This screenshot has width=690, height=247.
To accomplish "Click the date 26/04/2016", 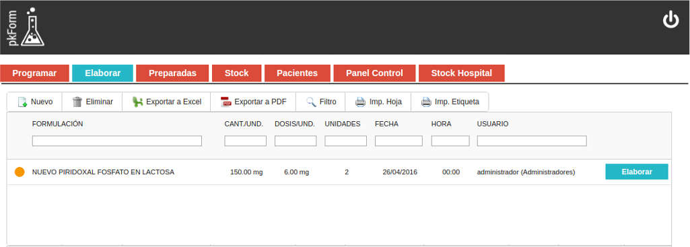I will click(x=400, y=172).
